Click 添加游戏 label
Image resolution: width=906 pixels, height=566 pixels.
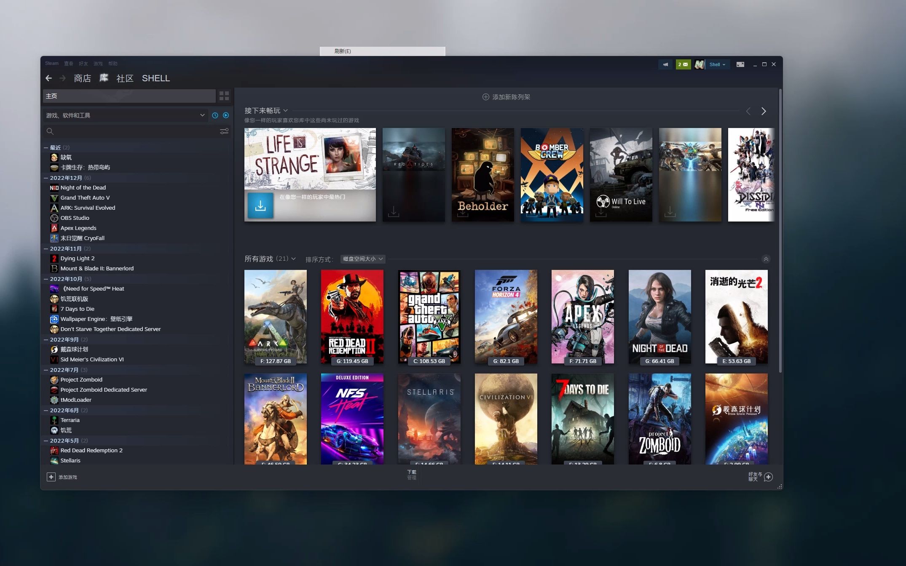[68, 477]
